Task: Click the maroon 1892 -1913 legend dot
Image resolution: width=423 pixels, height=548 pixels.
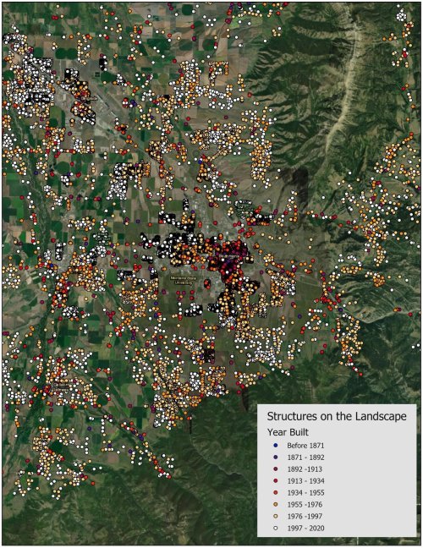Action: coord(276,469)
